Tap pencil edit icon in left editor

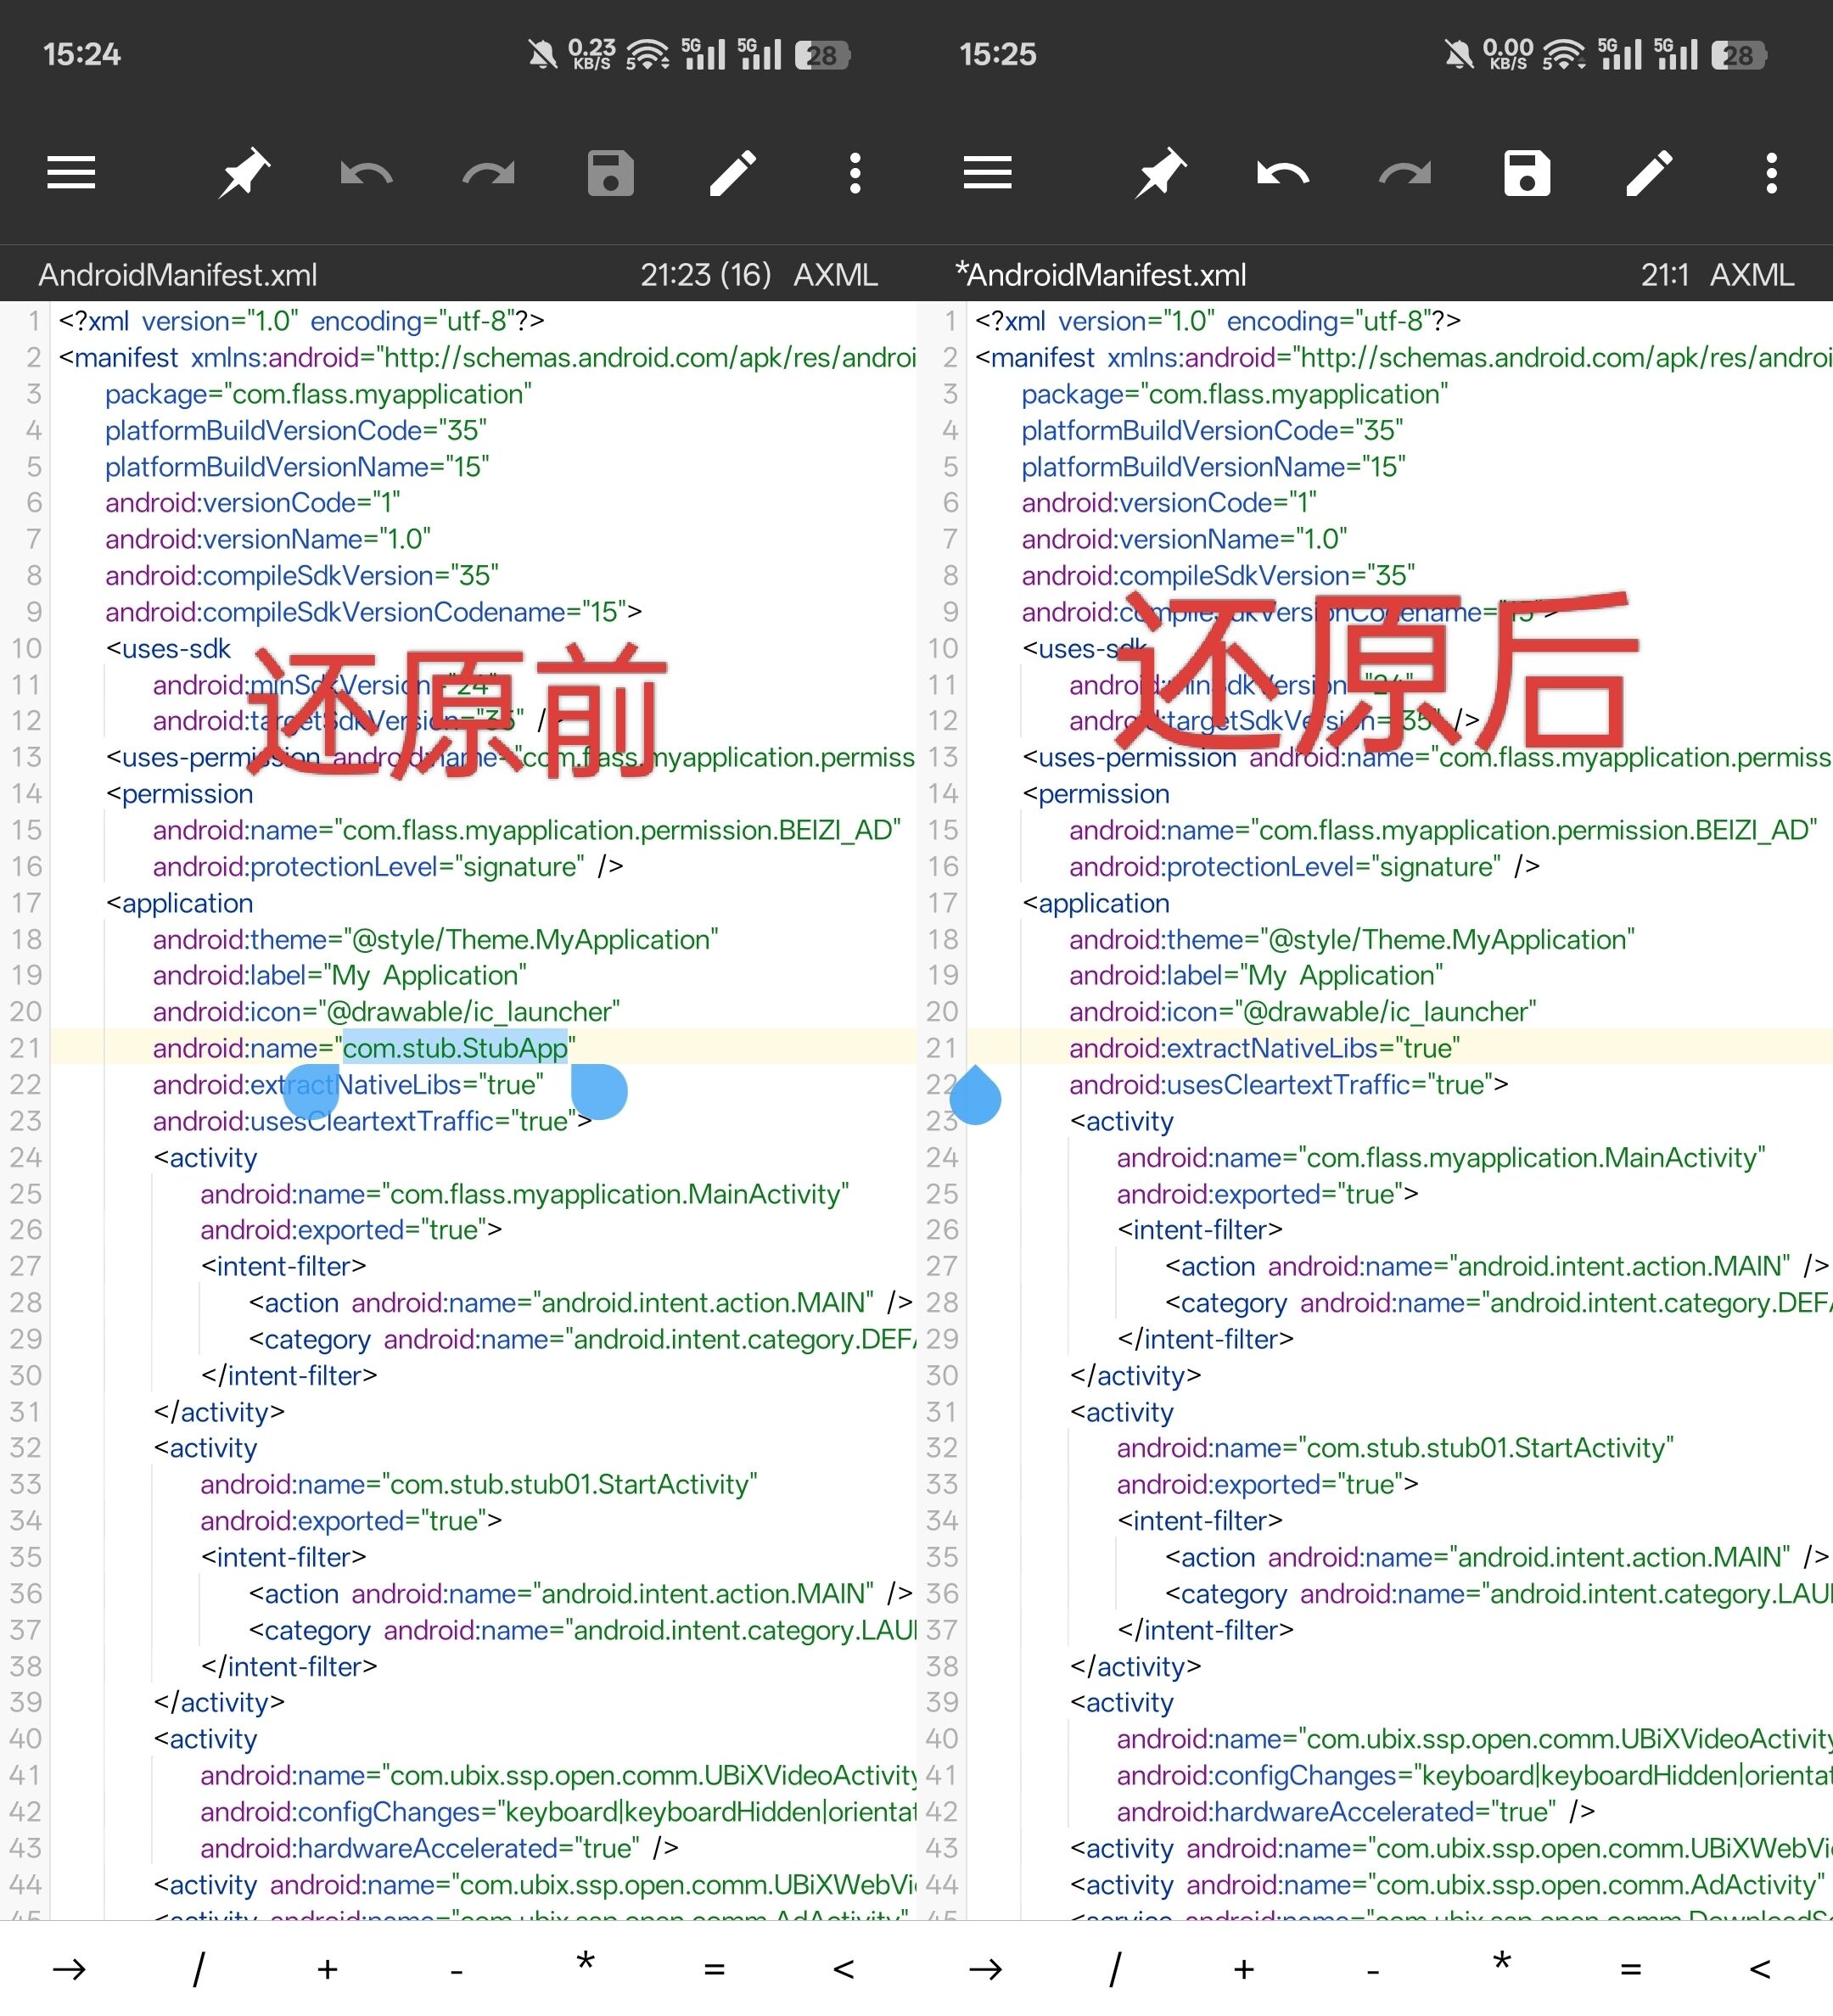pyautogui.click(x=733, y=173)
